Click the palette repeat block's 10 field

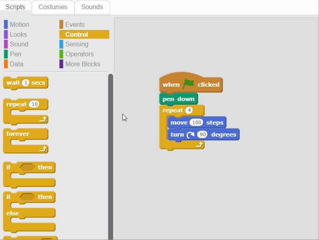click(34, 104)
